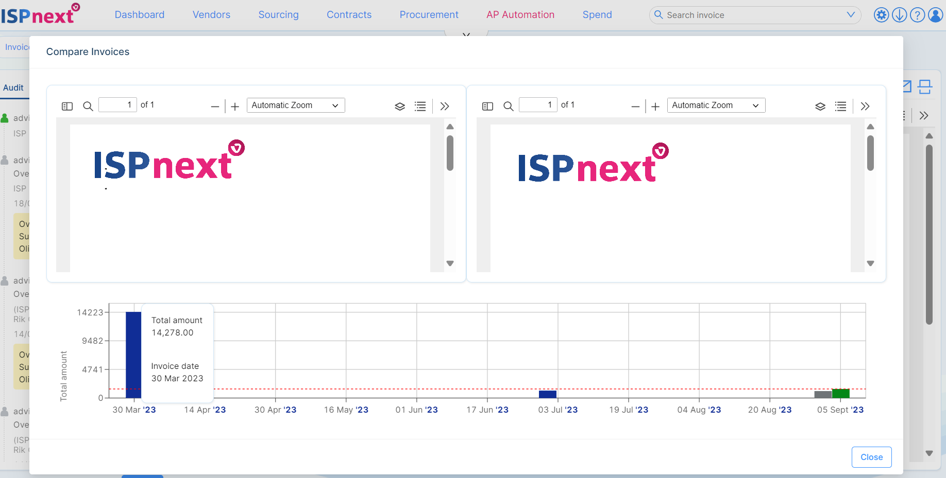This screenshot has height=478, width=946.
Task: Click the print icon behind the dialog
Action: click(x=925, y=86)
